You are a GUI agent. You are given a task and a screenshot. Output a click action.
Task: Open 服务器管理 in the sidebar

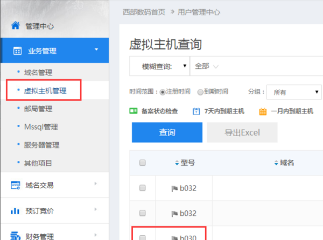41,145
